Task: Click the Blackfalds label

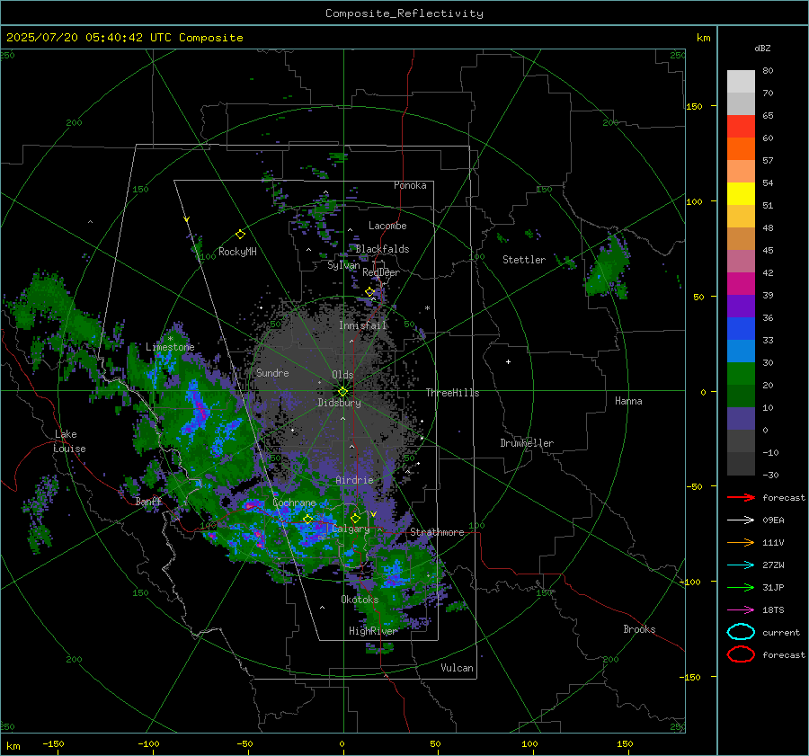Action: 382,249
